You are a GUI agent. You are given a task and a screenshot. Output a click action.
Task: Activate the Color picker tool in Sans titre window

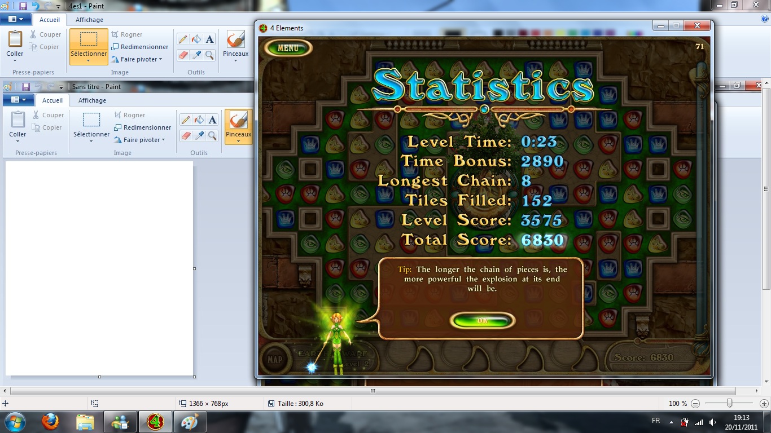(199, 135)
